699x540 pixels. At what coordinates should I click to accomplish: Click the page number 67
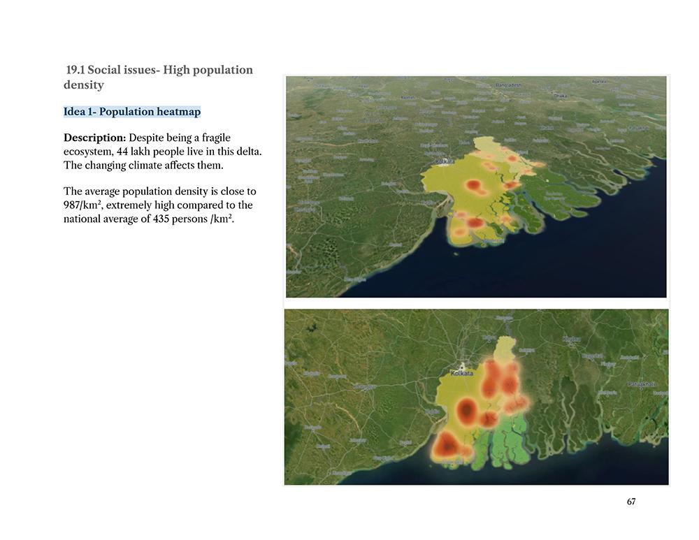[630, 502]
